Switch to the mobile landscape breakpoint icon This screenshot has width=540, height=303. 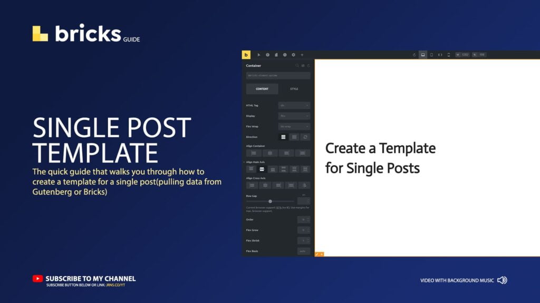(x=440, y=55)
